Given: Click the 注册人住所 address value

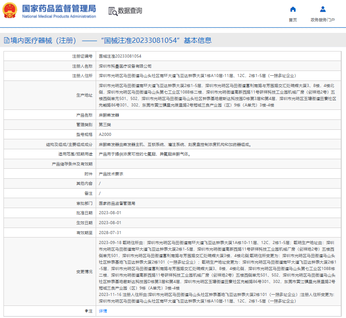Looking at the screenshot, I should [197, 76].
